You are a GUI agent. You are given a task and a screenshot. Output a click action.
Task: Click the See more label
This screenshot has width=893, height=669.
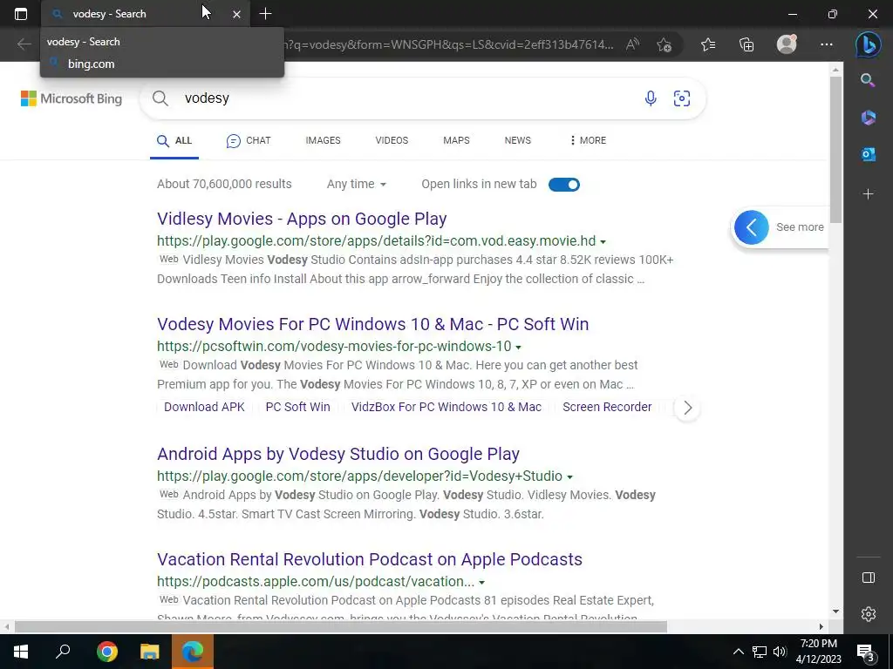click(x=800, y=227)
